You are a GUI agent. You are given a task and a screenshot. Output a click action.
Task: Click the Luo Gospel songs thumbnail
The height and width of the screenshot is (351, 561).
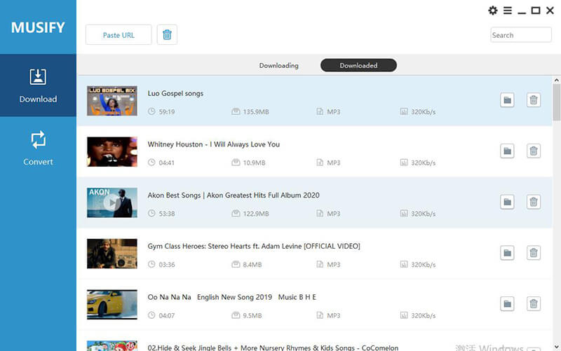(112, 101)
